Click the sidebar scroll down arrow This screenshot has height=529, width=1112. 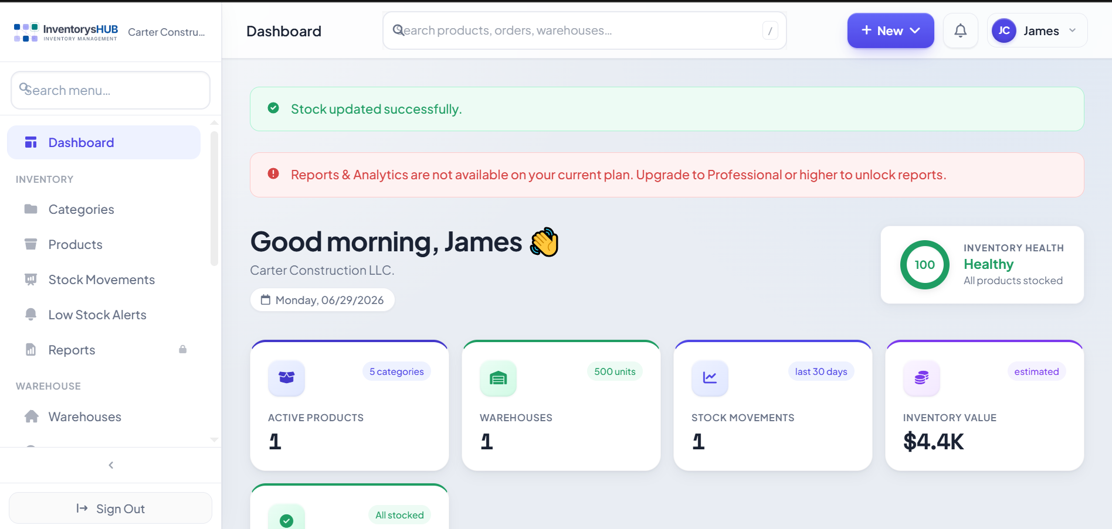pyautogui.click(x=214, y=439)
